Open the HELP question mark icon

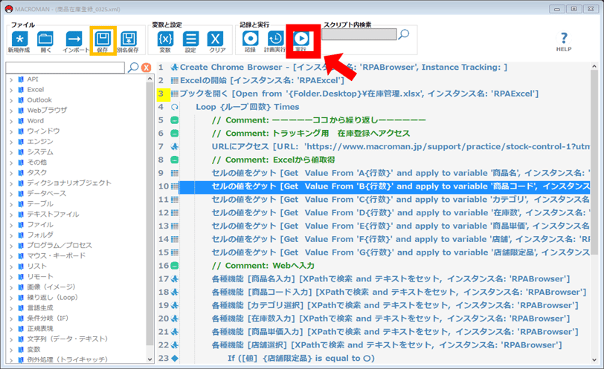point(564,39)
